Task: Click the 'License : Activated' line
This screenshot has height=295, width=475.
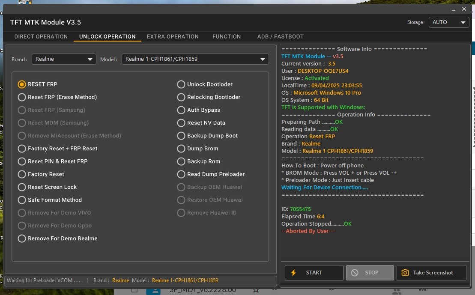Action: click(x=305, y=78)
